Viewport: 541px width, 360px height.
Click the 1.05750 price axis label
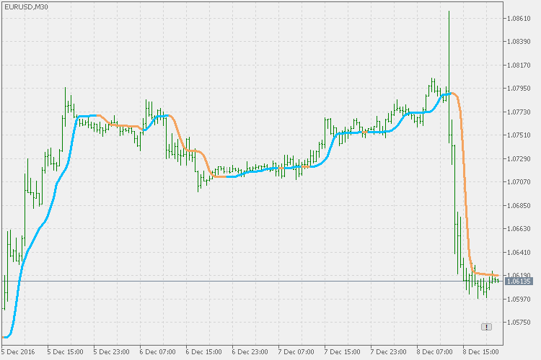point(519,323)
